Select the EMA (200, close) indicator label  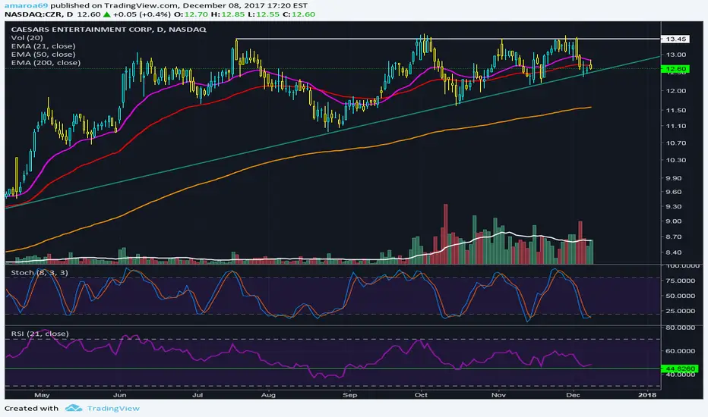[46, 63]
